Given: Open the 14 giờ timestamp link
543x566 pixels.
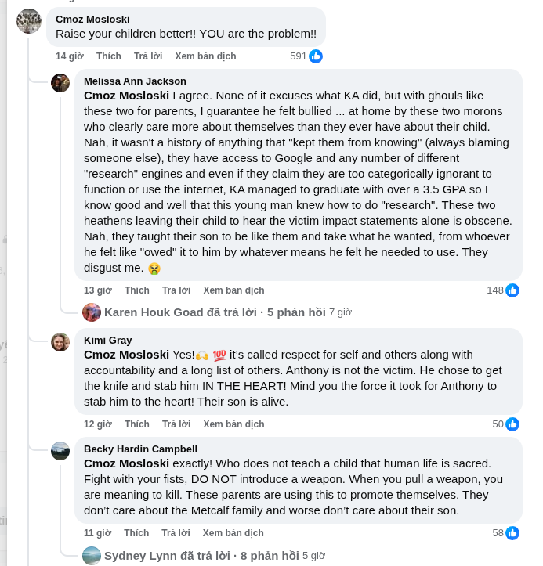Looking at the screenshot, I should pos(70,56).
